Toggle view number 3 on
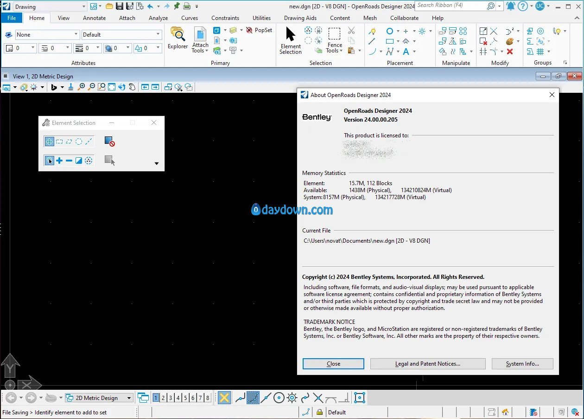The image size is (584, 419). point(171,398)
